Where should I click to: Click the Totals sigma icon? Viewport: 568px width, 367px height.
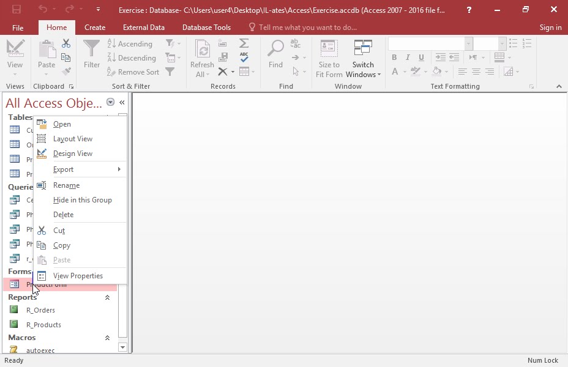244,43
